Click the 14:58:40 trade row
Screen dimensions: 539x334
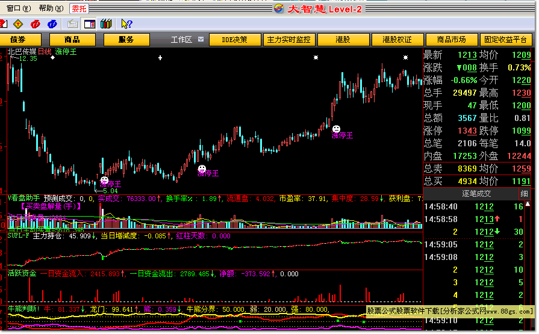coord(474,206)
